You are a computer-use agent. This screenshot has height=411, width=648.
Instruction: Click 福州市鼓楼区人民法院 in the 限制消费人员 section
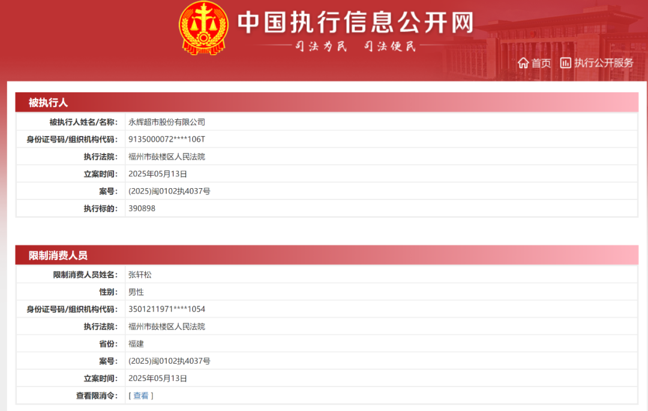pyautogui.click(x=167, y=327)
